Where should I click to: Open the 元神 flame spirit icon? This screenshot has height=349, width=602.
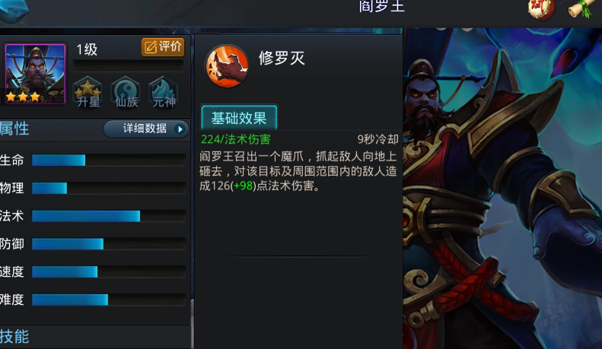pos(164,93)
